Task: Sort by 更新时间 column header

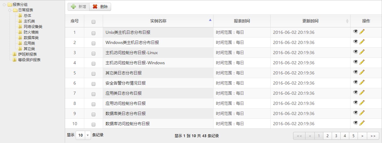Action: point(310,21)
